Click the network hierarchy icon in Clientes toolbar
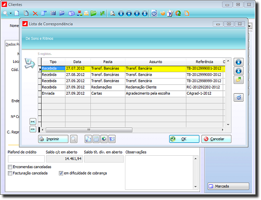This screenshot has width=261, height=200. click(79, 13)
